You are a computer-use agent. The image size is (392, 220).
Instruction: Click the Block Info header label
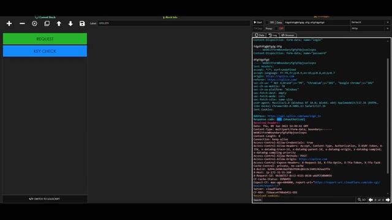[x=170, y=17]
